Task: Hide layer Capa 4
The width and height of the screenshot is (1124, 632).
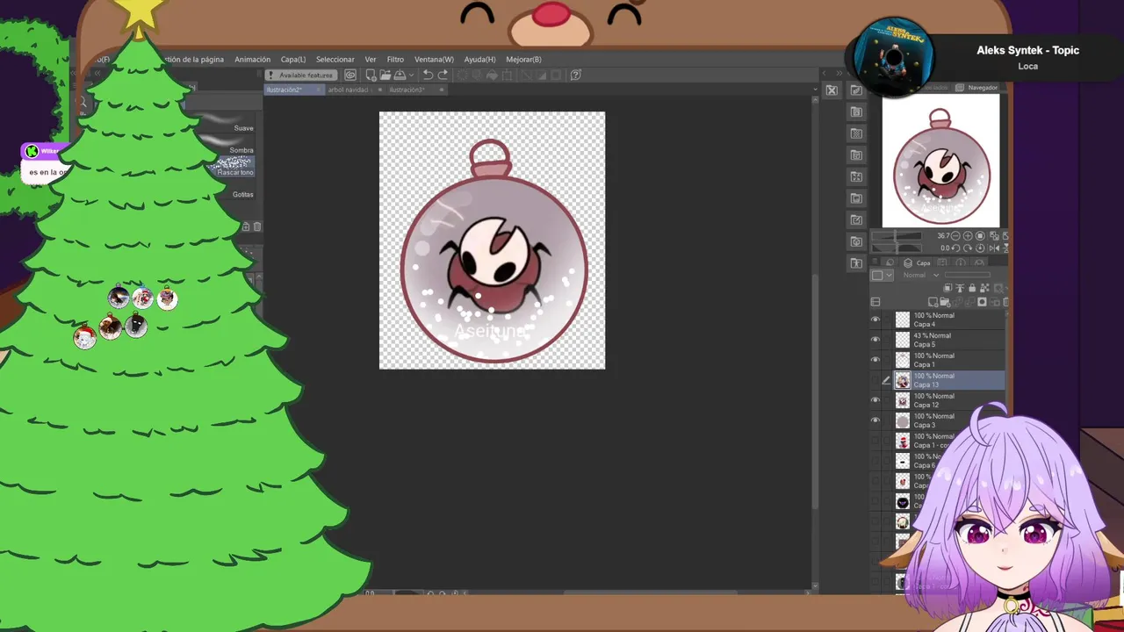Action: pyautogui.click(x=875, y=320)
